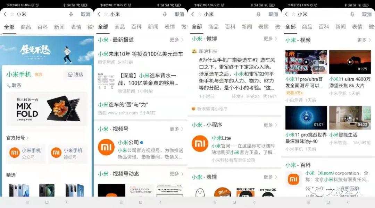Tap 取消 on the 小米手机 官方 screen

[x=86, y=14]
